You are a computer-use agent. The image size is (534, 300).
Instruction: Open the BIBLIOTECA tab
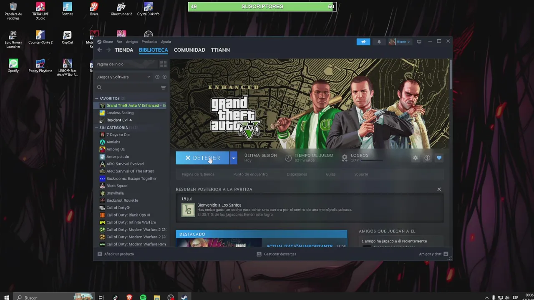tap(153, 50)
